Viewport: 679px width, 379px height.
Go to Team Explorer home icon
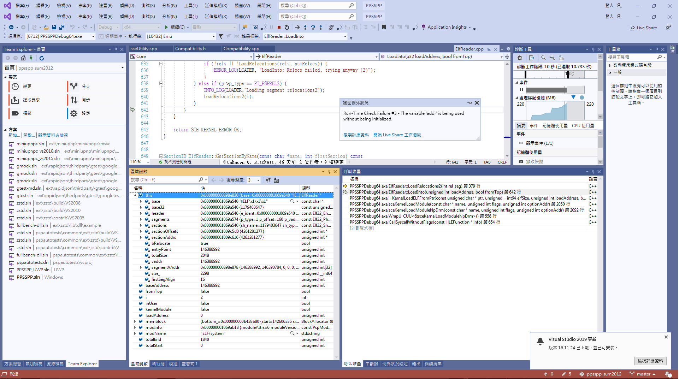pyautogui.click(x=23, y=58)
